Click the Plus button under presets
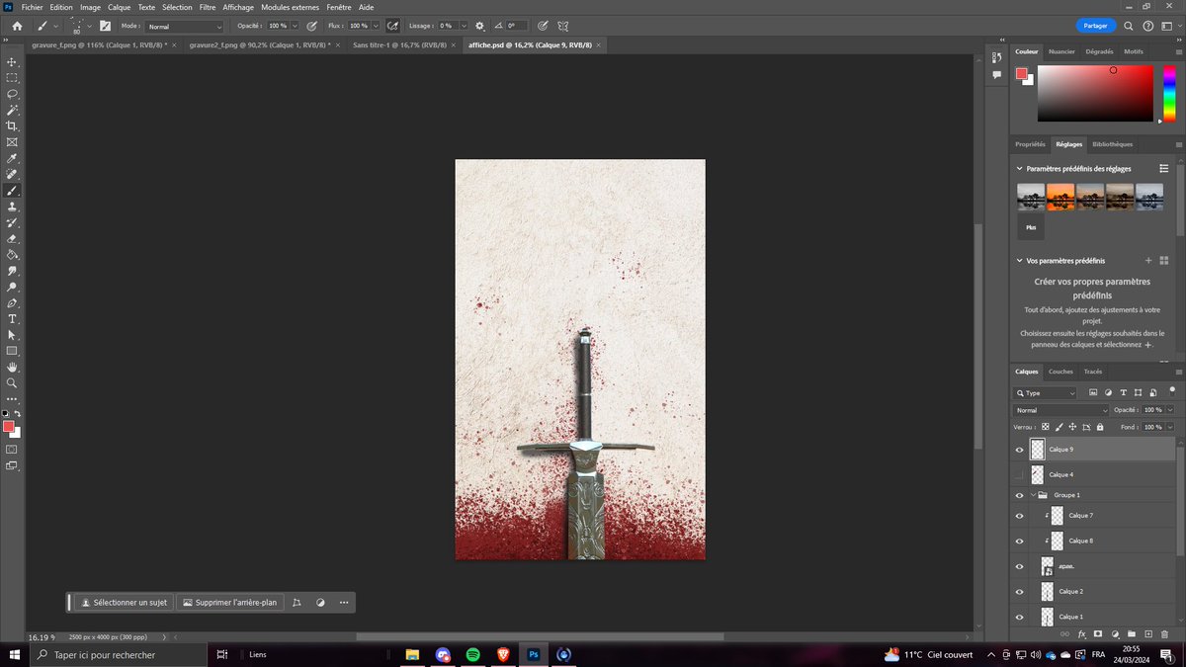Viewport: 1186px width, 667px height. pos(1031,227)
